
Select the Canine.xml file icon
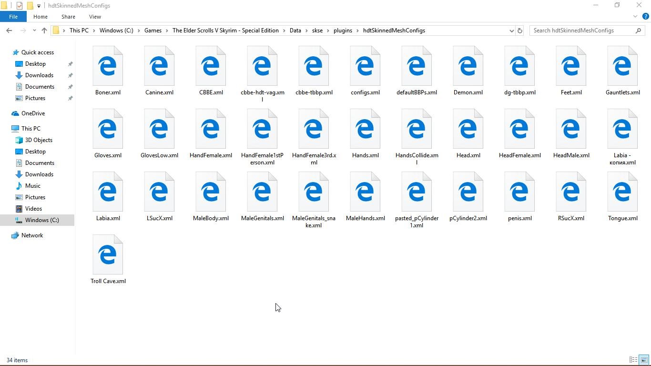tap(159, 66)
